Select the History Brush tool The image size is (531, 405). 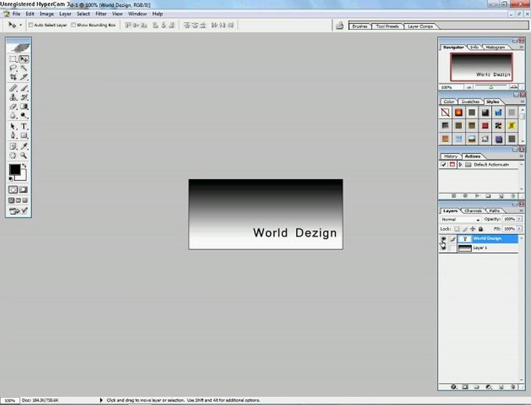(24, 97)
